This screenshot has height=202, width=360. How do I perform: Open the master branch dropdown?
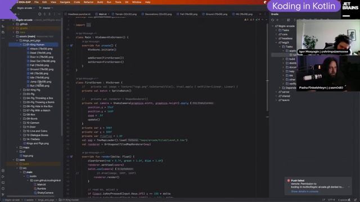(46, 8)
